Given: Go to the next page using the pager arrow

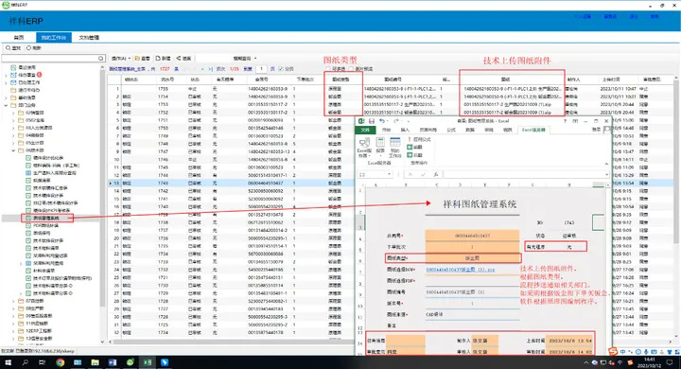Looking at the screenshot, I should click(202, 69).
